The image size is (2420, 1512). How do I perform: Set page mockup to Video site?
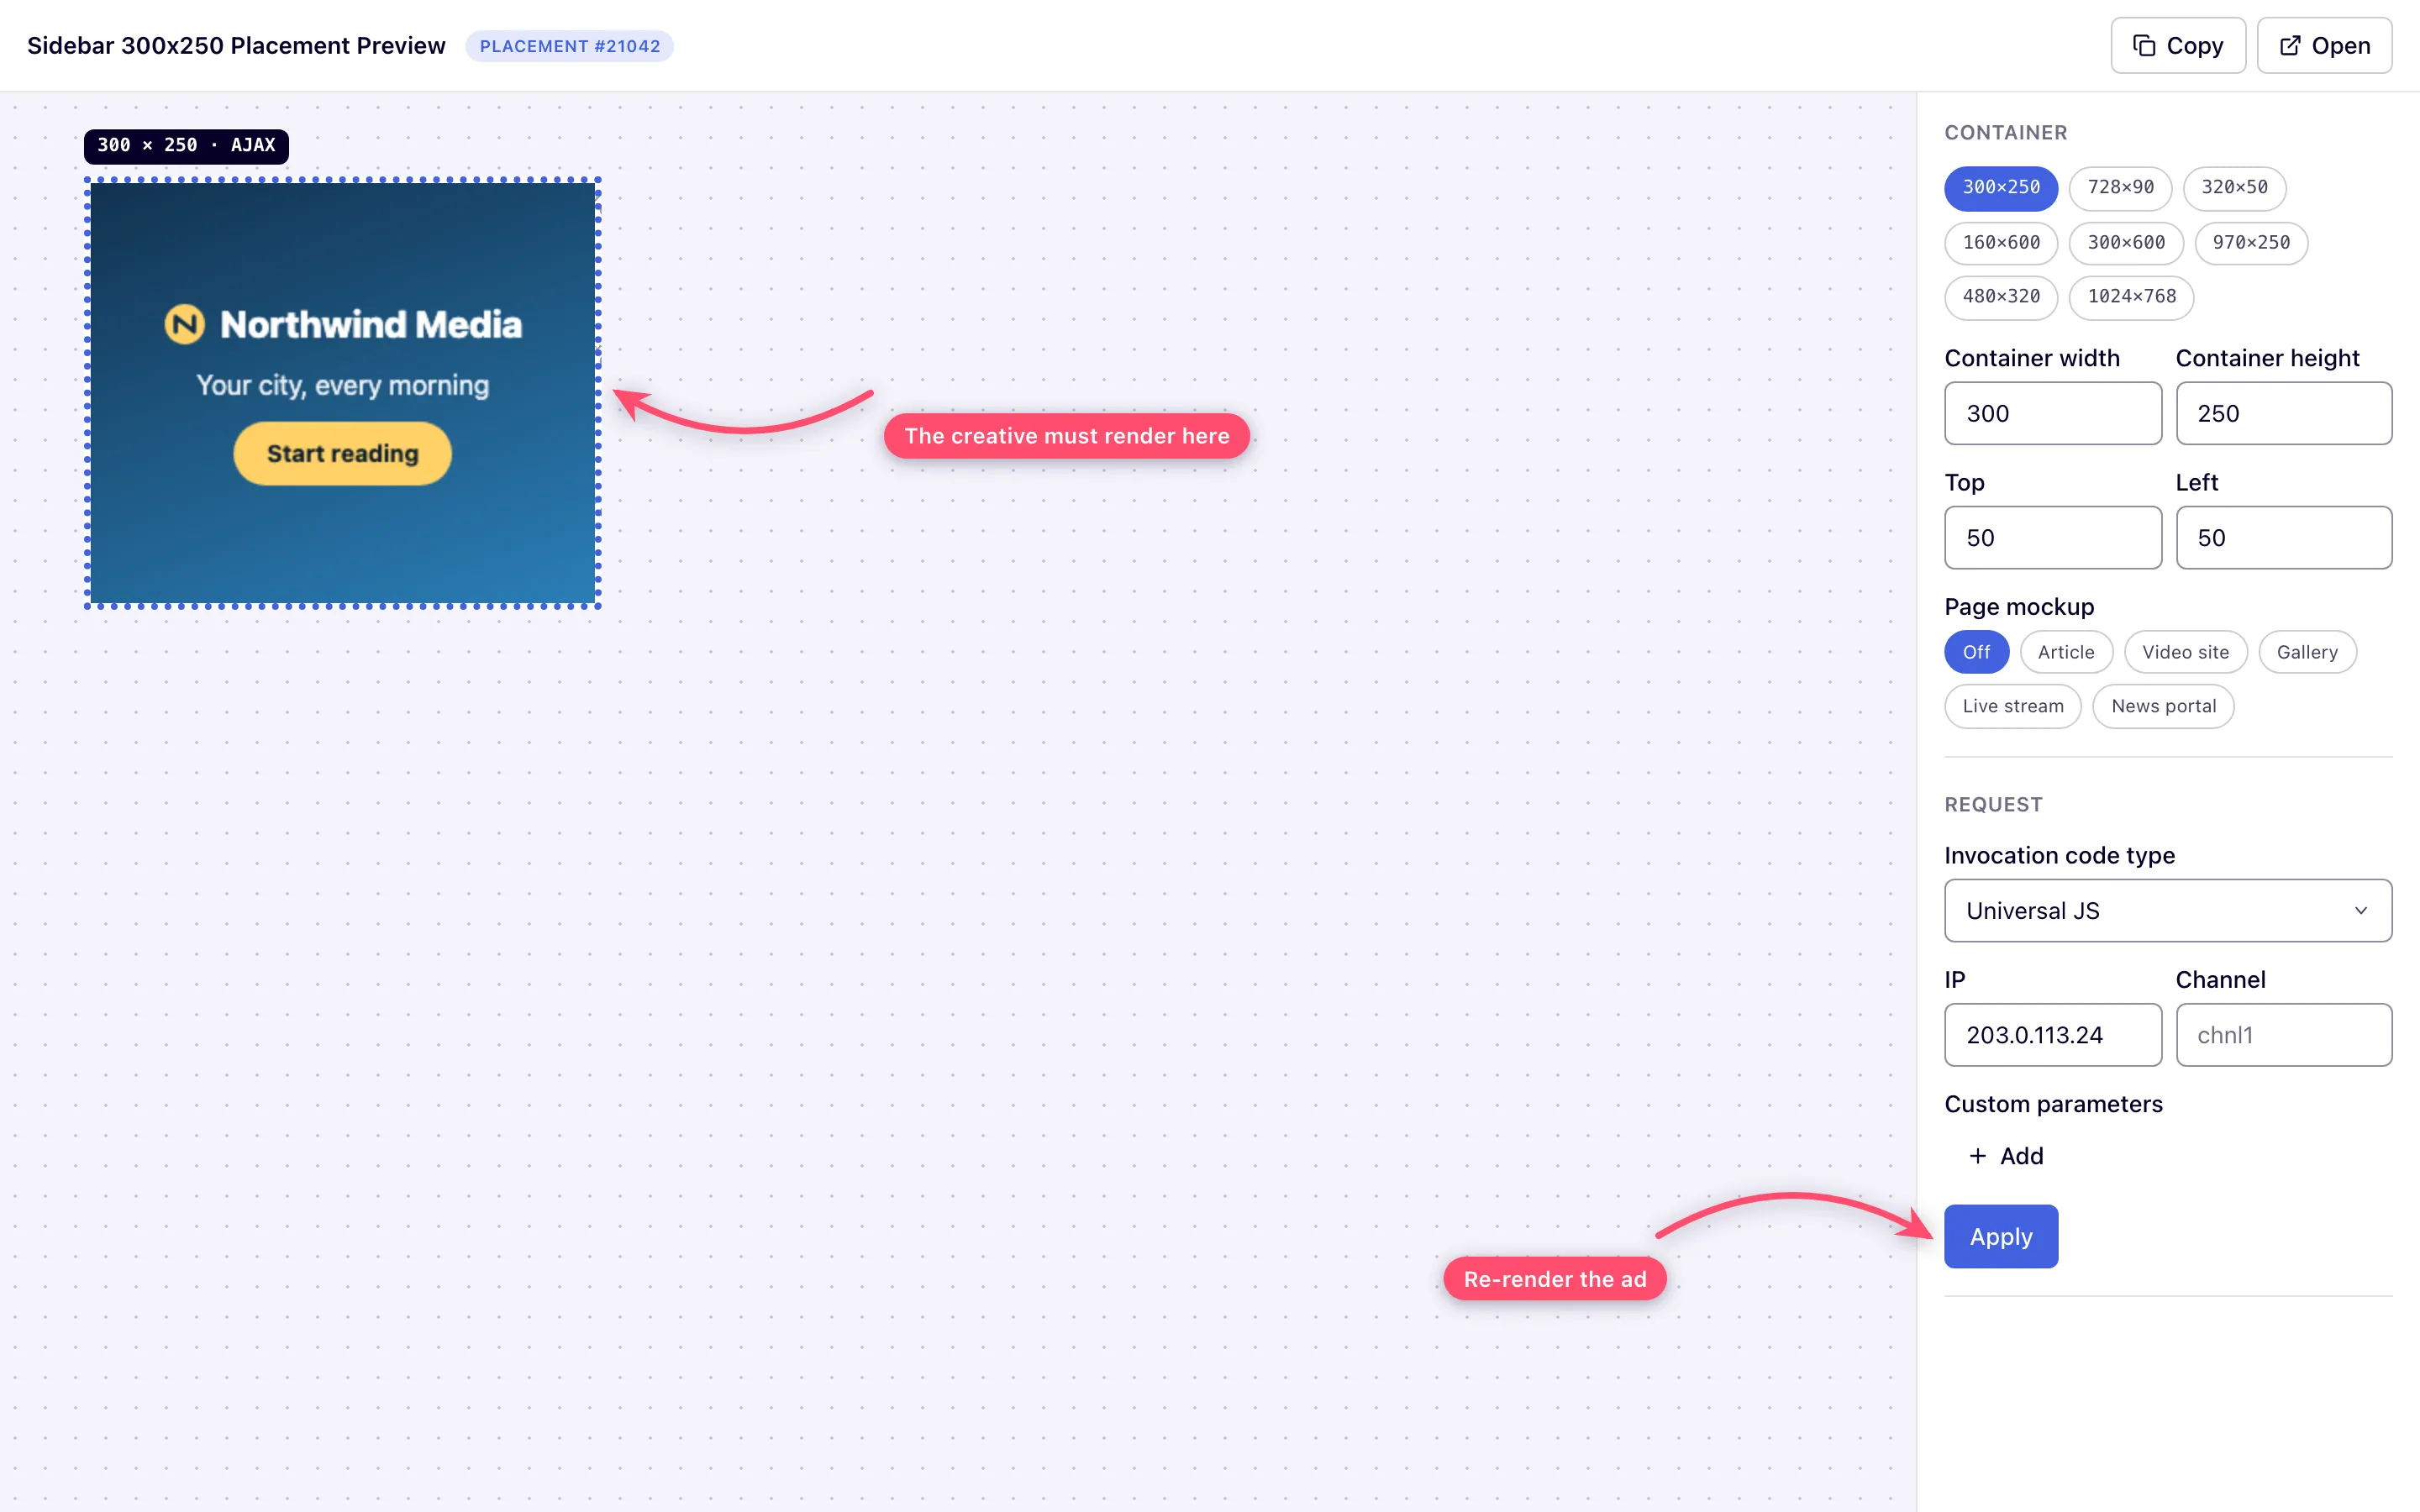pos(2185,652)
